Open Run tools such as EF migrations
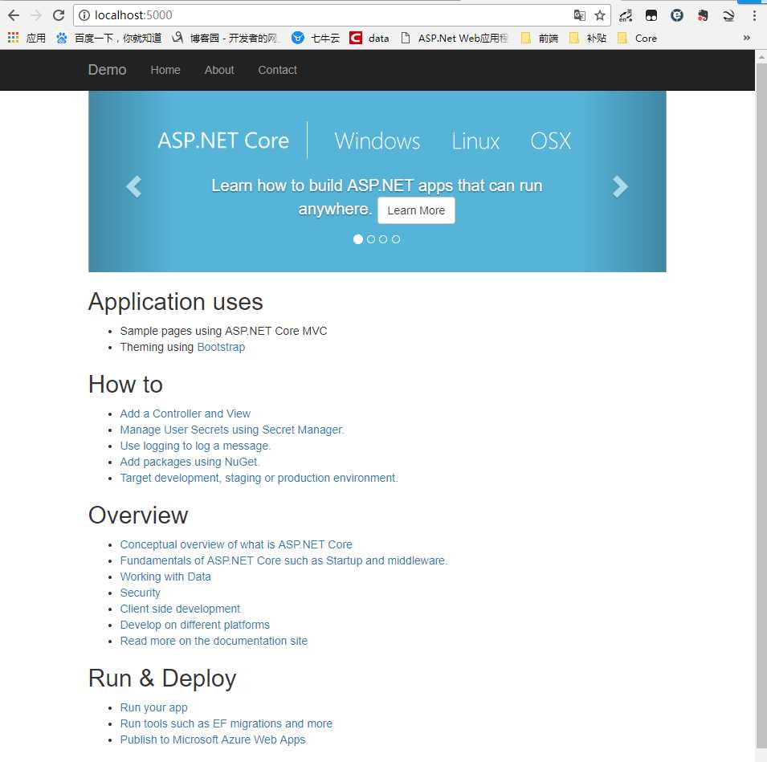767x762 pixels. point(226,723)
